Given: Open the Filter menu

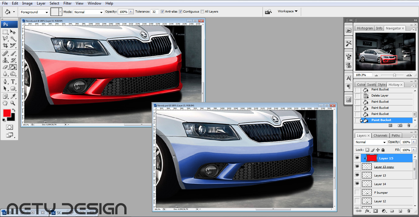Looking at the screenshot, I should (67, 3).
